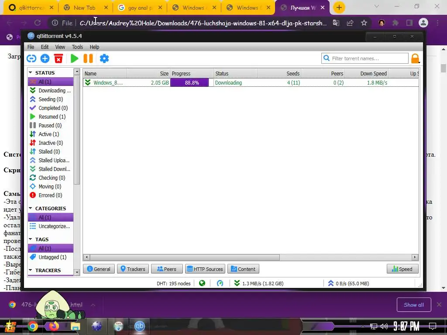This screenshot has width=447, height=335.
Task: Open the qBittorrent Edit menu
Action: 45,47
